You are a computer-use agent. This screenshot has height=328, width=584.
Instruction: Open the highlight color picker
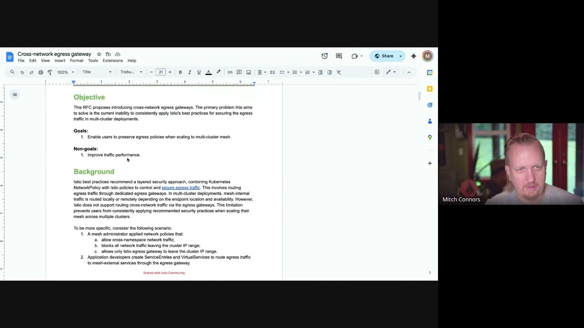[x=218, y=72]
